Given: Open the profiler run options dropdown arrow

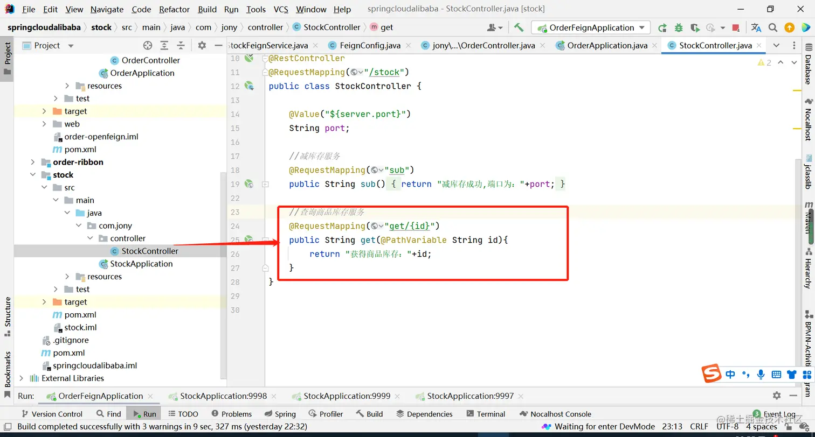Looking at the screenshot, I should tap(722, 28).
